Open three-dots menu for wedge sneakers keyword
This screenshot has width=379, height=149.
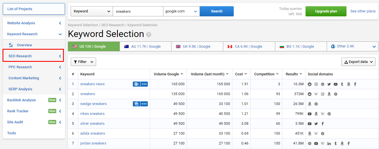click(x=144, y=104)
